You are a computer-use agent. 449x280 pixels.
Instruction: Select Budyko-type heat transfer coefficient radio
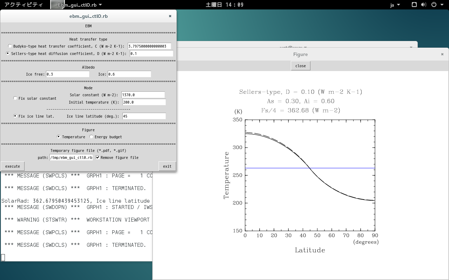point(10,46)
